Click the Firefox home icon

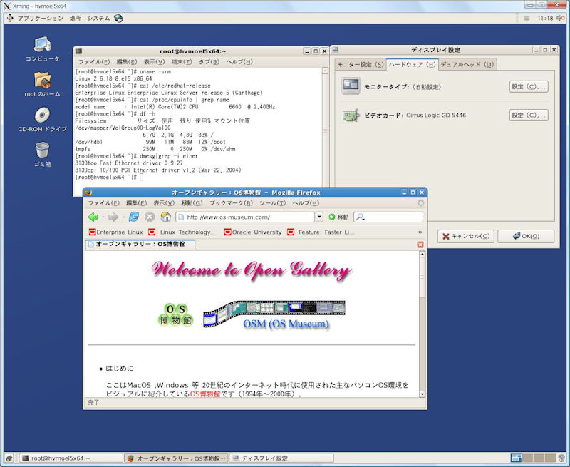click(165, 217)
